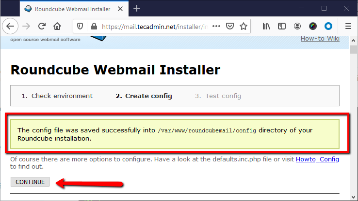This screenshot has height=201, width=358.
Task: Reload the current page
Action: coord(42,27)
